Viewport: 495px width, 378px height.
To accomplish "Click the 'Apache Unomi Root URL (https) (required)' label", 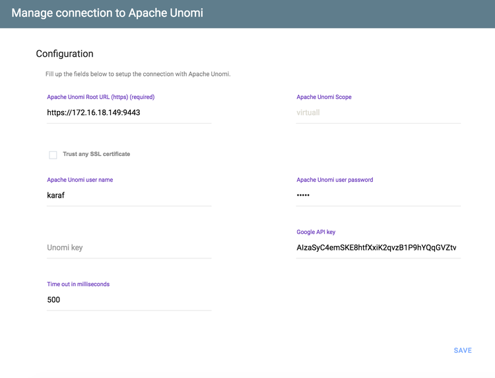I will click(101, 97).
